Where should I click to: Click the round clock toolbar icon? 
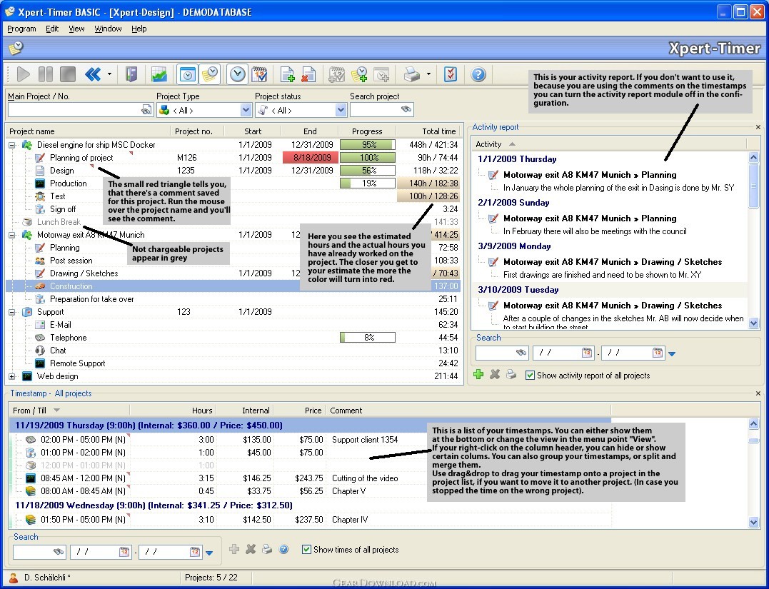237,74
